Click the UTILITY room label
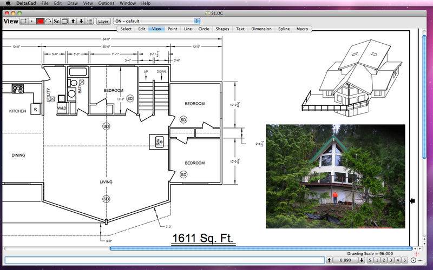The width and height of the screenshot is (433, 270). 48,95
